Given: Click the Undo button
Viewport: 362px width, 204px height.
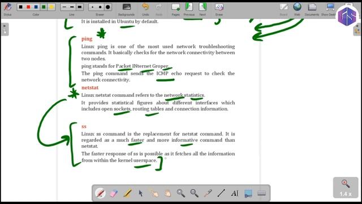Looking at the screenshot, I should pos(145,9).
